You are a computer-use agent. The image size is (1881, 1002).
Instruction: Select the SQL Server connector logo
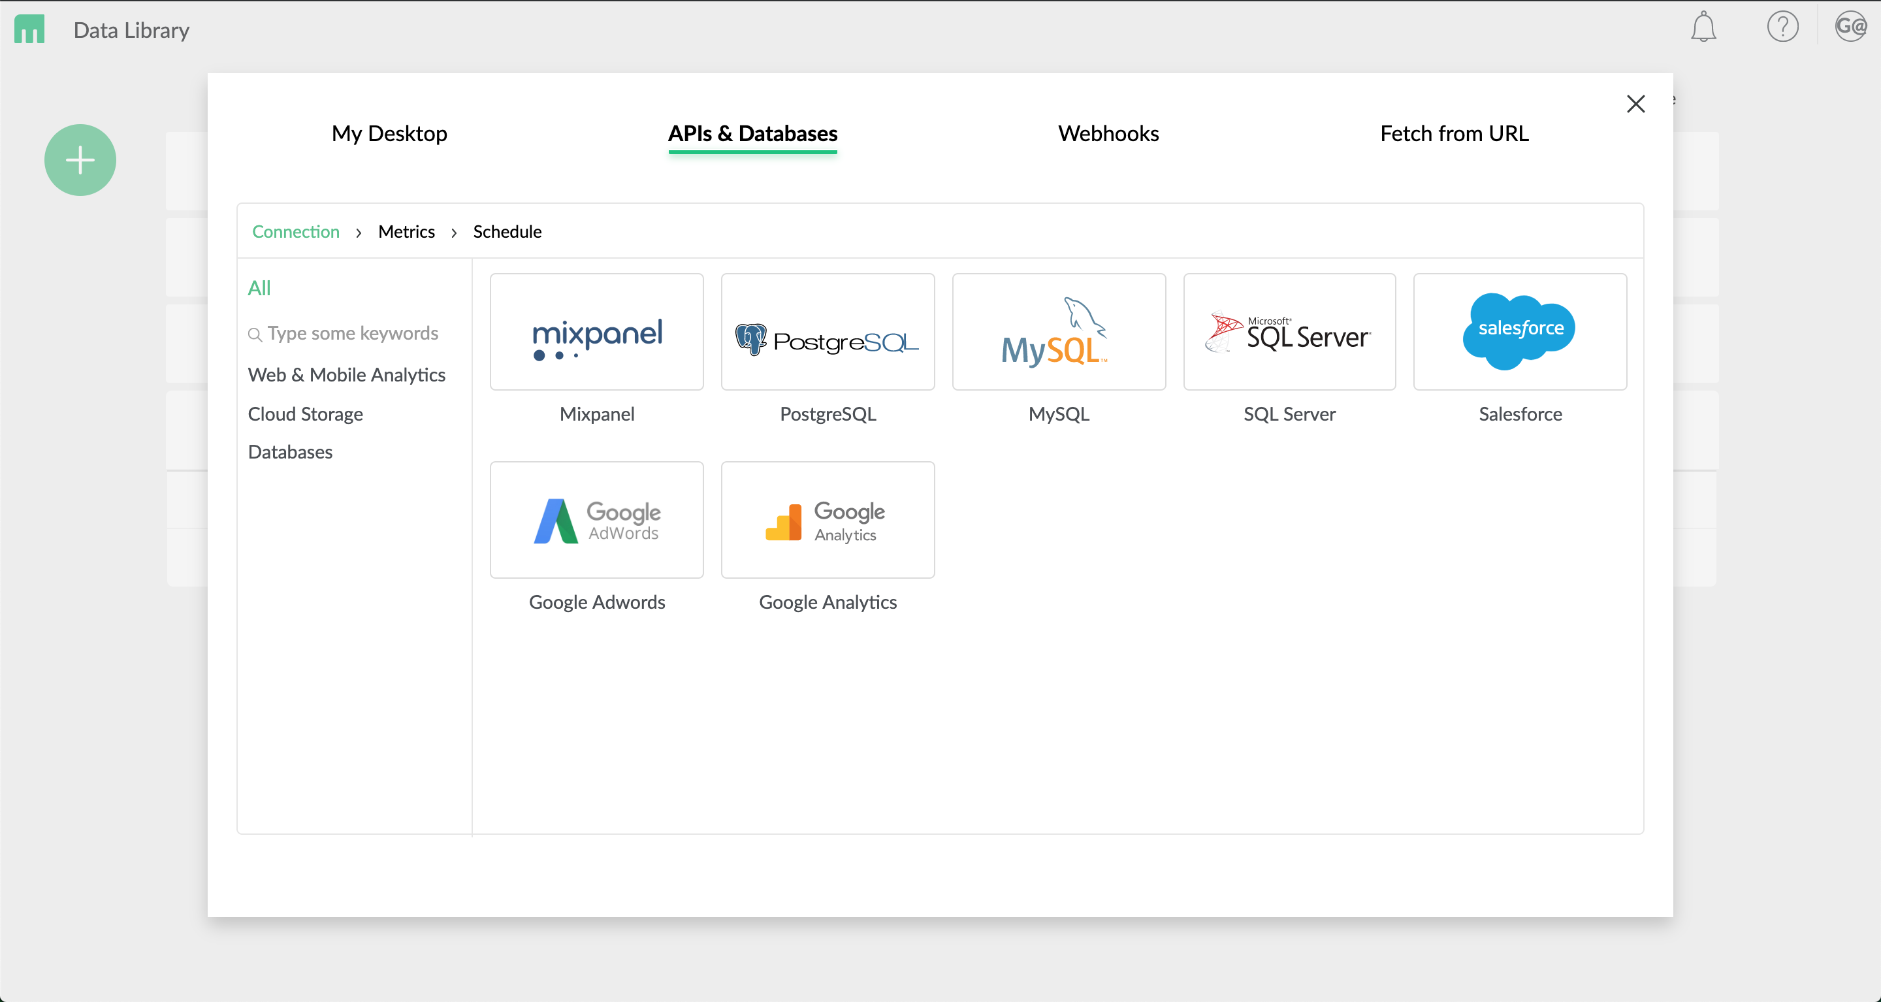click(1289, 332)
